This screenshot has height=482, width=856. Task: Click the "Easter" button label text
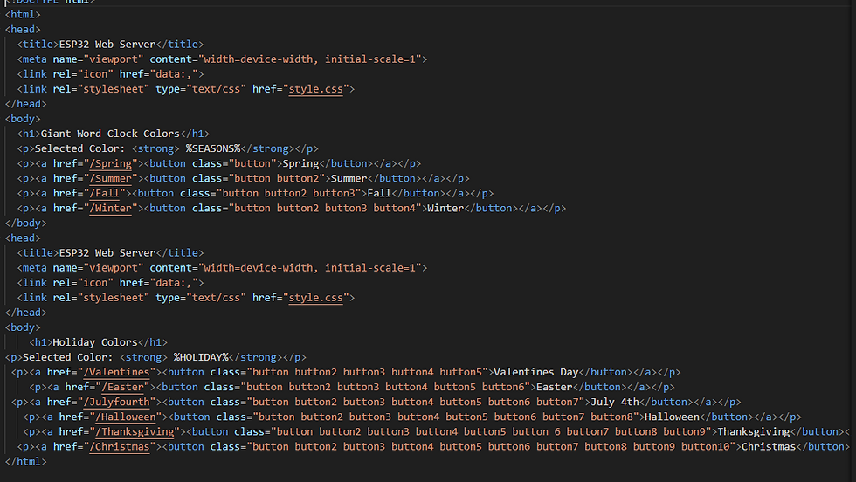point(555,387)
